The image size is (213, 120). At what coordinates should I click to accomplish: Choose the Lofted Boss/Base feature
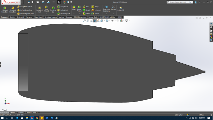pyautogui.click(x=25, y=10)
